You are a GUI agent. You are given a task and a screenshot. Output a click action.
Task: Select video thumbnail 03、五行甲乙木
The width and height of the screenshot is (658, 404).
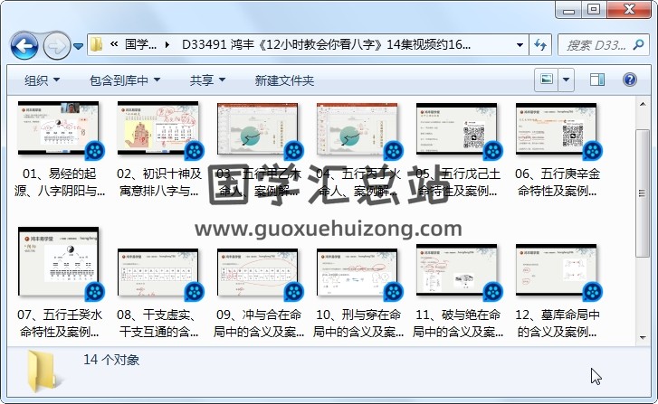click(x=257, y=128)
